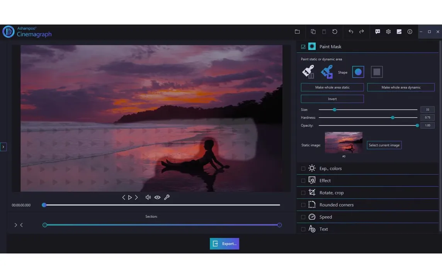Collapse the Paint Mask section header
Screen dimensions: 442x278
click(367, 47)
